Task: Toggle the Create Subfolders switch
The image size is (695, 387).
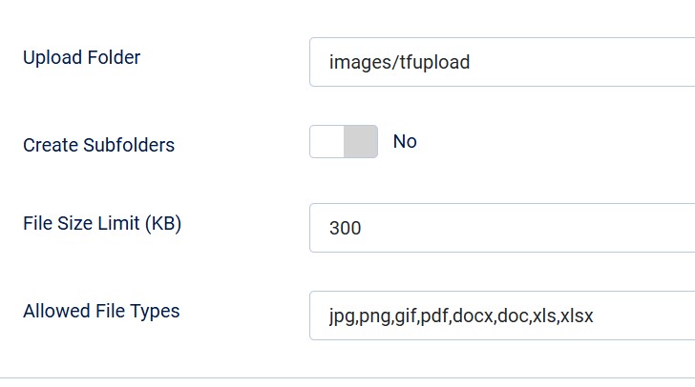Action: point(344,142)
